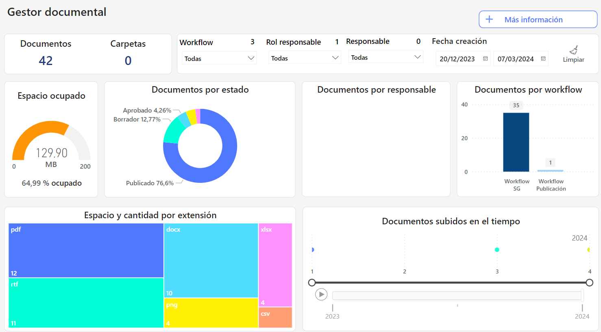Open calendar picker for end date 07/03/2024

[x=543, y=59]
